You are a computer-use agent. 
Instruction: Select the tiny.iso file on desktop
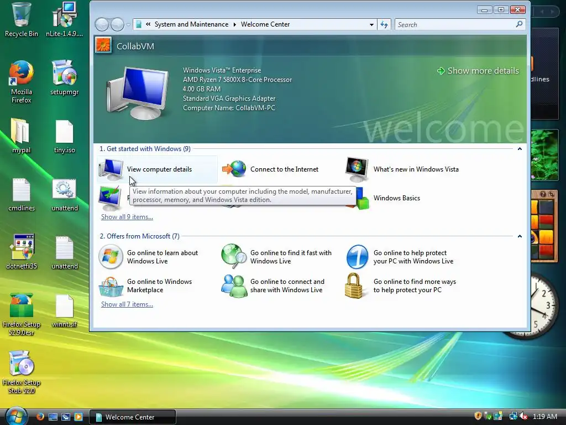point(65,136)
